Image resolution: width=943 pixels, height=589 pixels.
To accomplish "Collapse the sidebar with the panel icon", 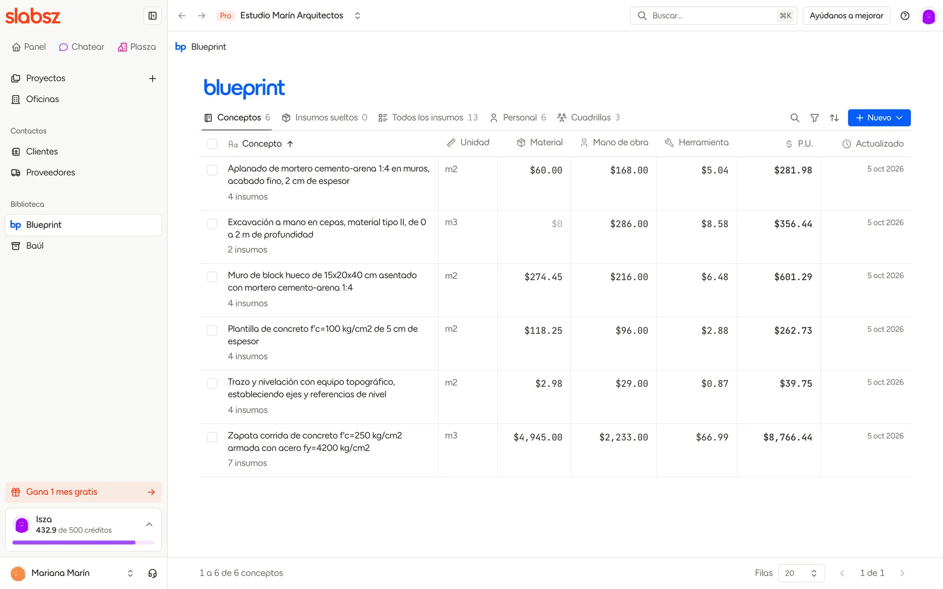I will coord(152,16).
